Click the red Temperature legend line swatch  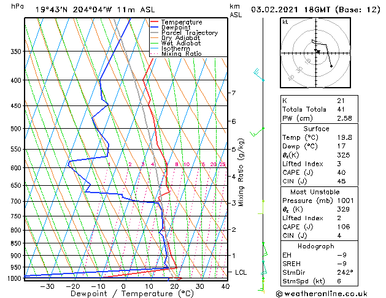(155, 21)
